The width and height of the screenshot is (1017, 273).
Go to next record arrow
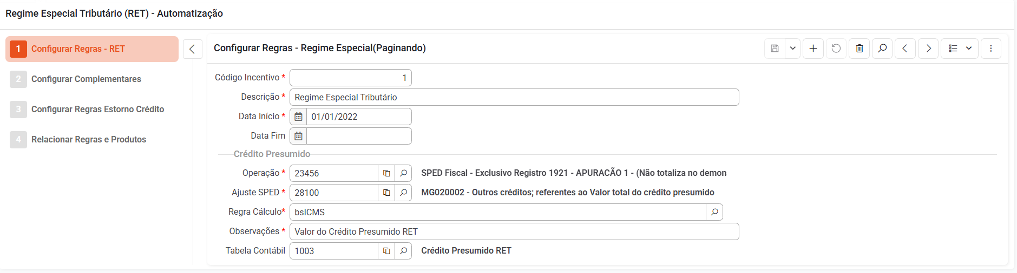pyautogui.click(x=928, y=49)
